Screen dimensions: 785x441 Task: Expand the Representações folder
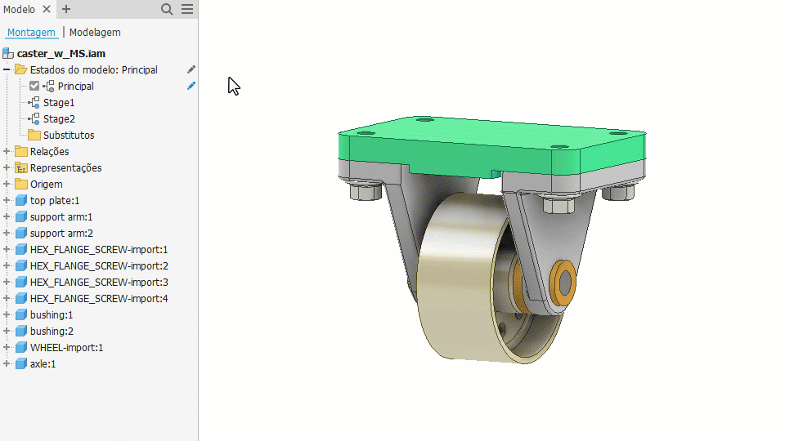pos(7,167)
